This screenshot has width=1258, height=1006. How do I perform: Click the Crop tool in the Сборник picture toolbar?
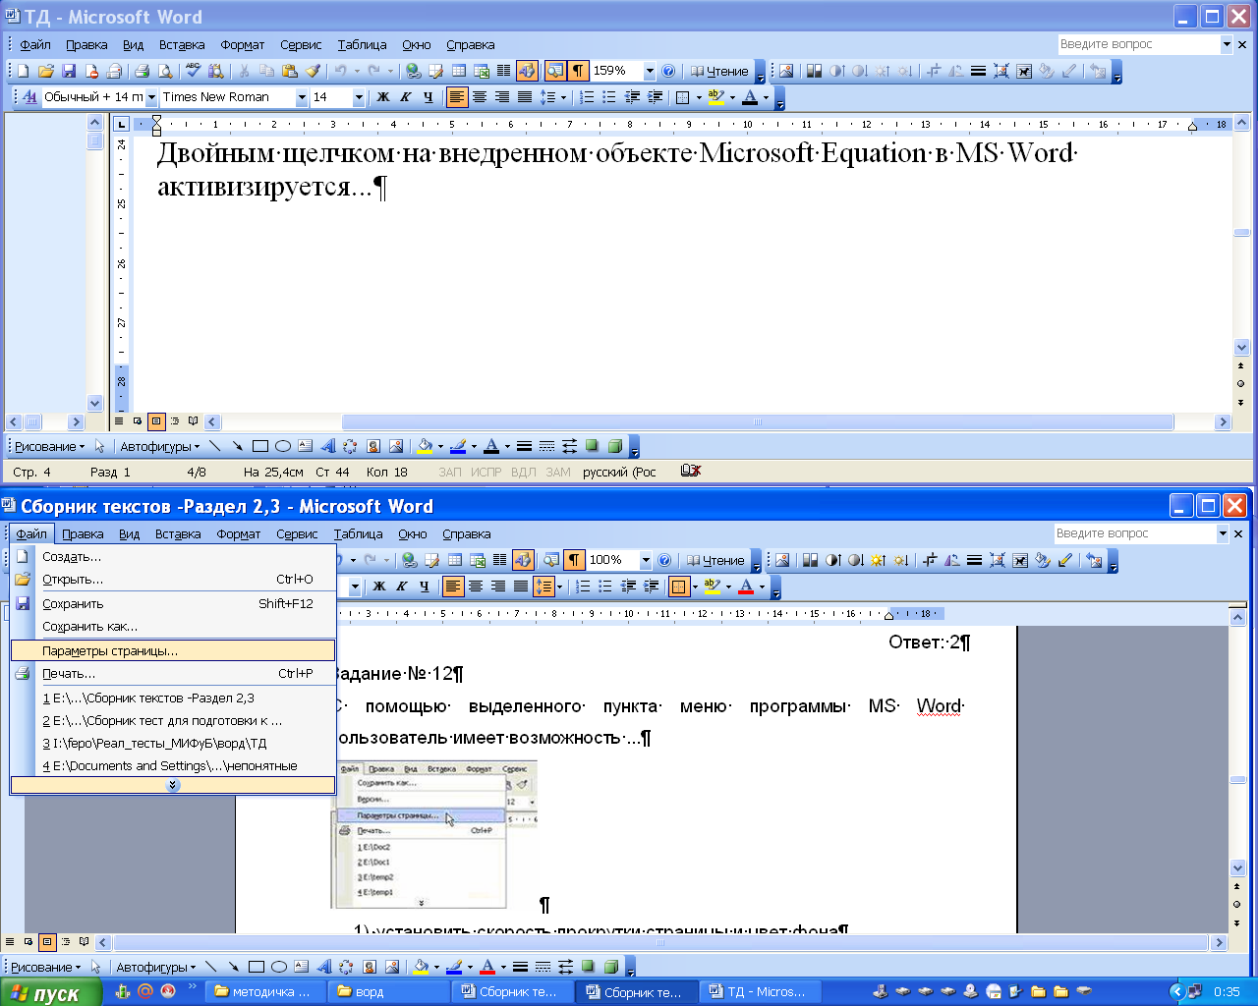pyautogui.click(x=930, y=560)
